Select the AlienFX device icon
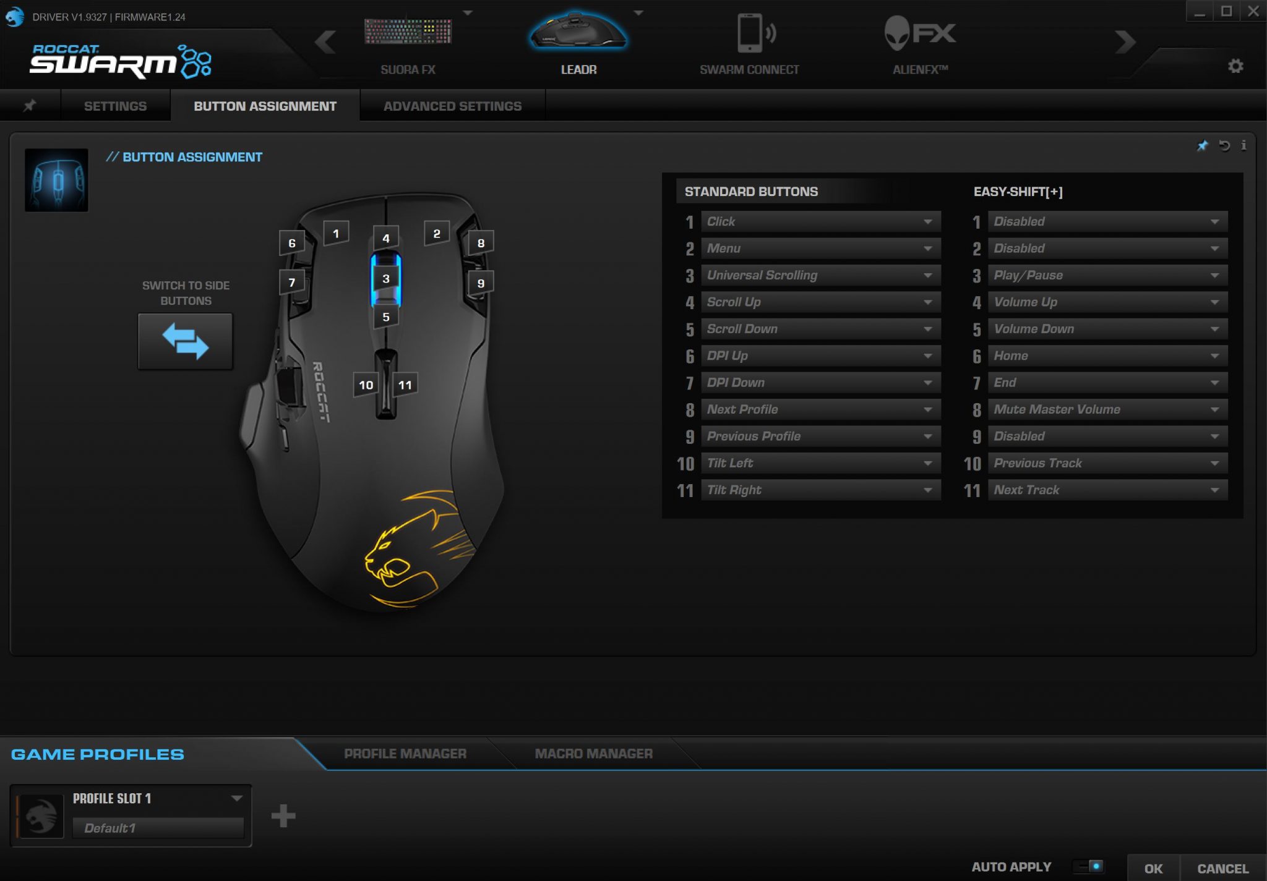 pos(919,33)
